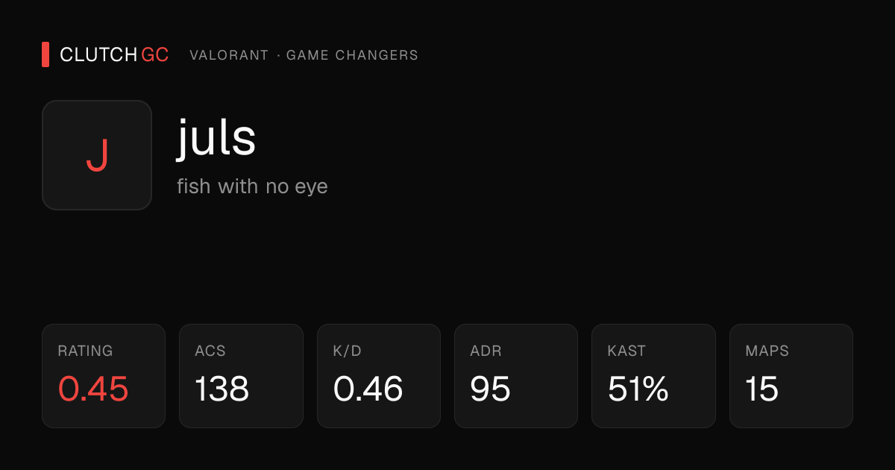
Task: Click the ACS stat label
Action: pyautogui.click(x=210, y=351)
